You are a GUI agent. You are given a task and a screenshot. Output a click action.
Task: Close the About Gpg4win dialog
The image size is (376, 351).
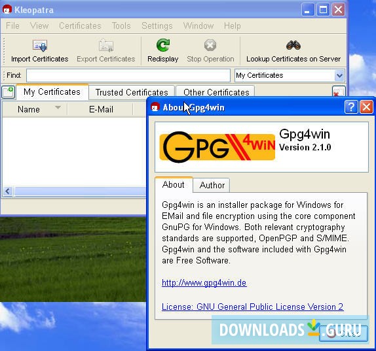[x=366, y=107]
